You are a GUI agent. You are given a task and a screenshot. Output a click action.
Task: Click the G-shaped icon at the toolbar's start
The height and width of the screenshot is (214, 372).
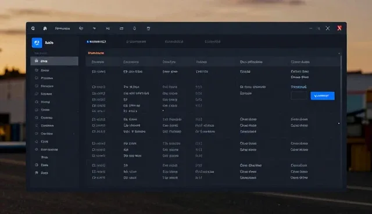point(33,28)
